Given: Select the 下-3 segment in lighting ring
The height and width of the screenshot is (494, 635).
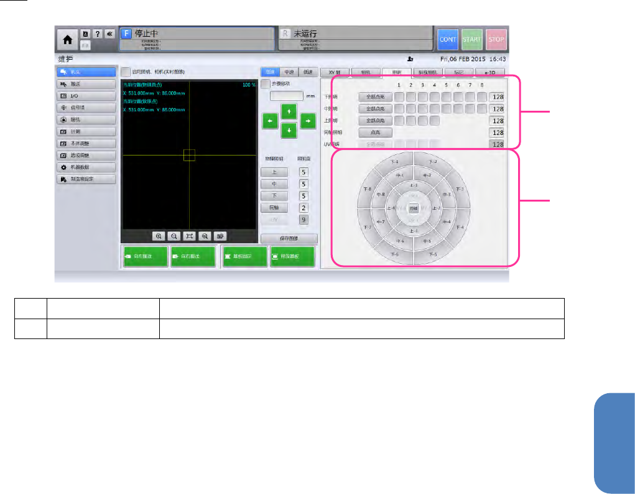Looking at the screenshot, I should [460, 189].
